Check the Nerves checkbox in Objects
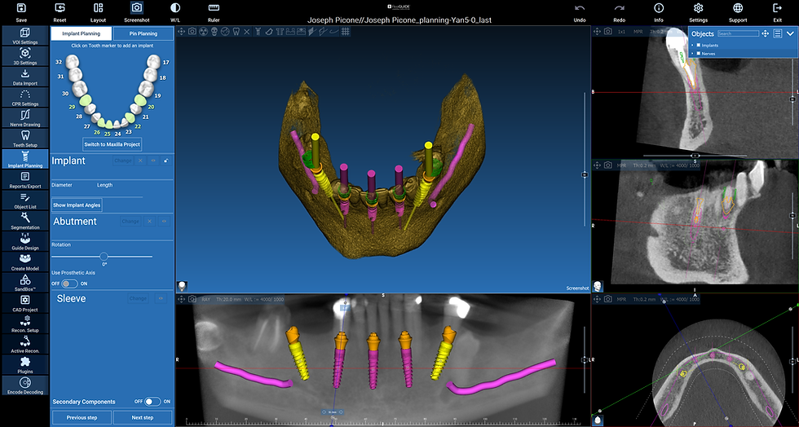Image resolution: width=799 pixels, height=427 pixels. [699, 53]
